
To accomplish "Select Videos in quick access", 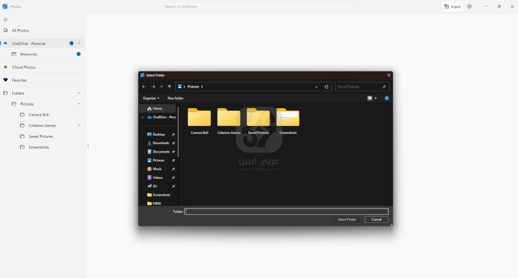I will (158, 178).
